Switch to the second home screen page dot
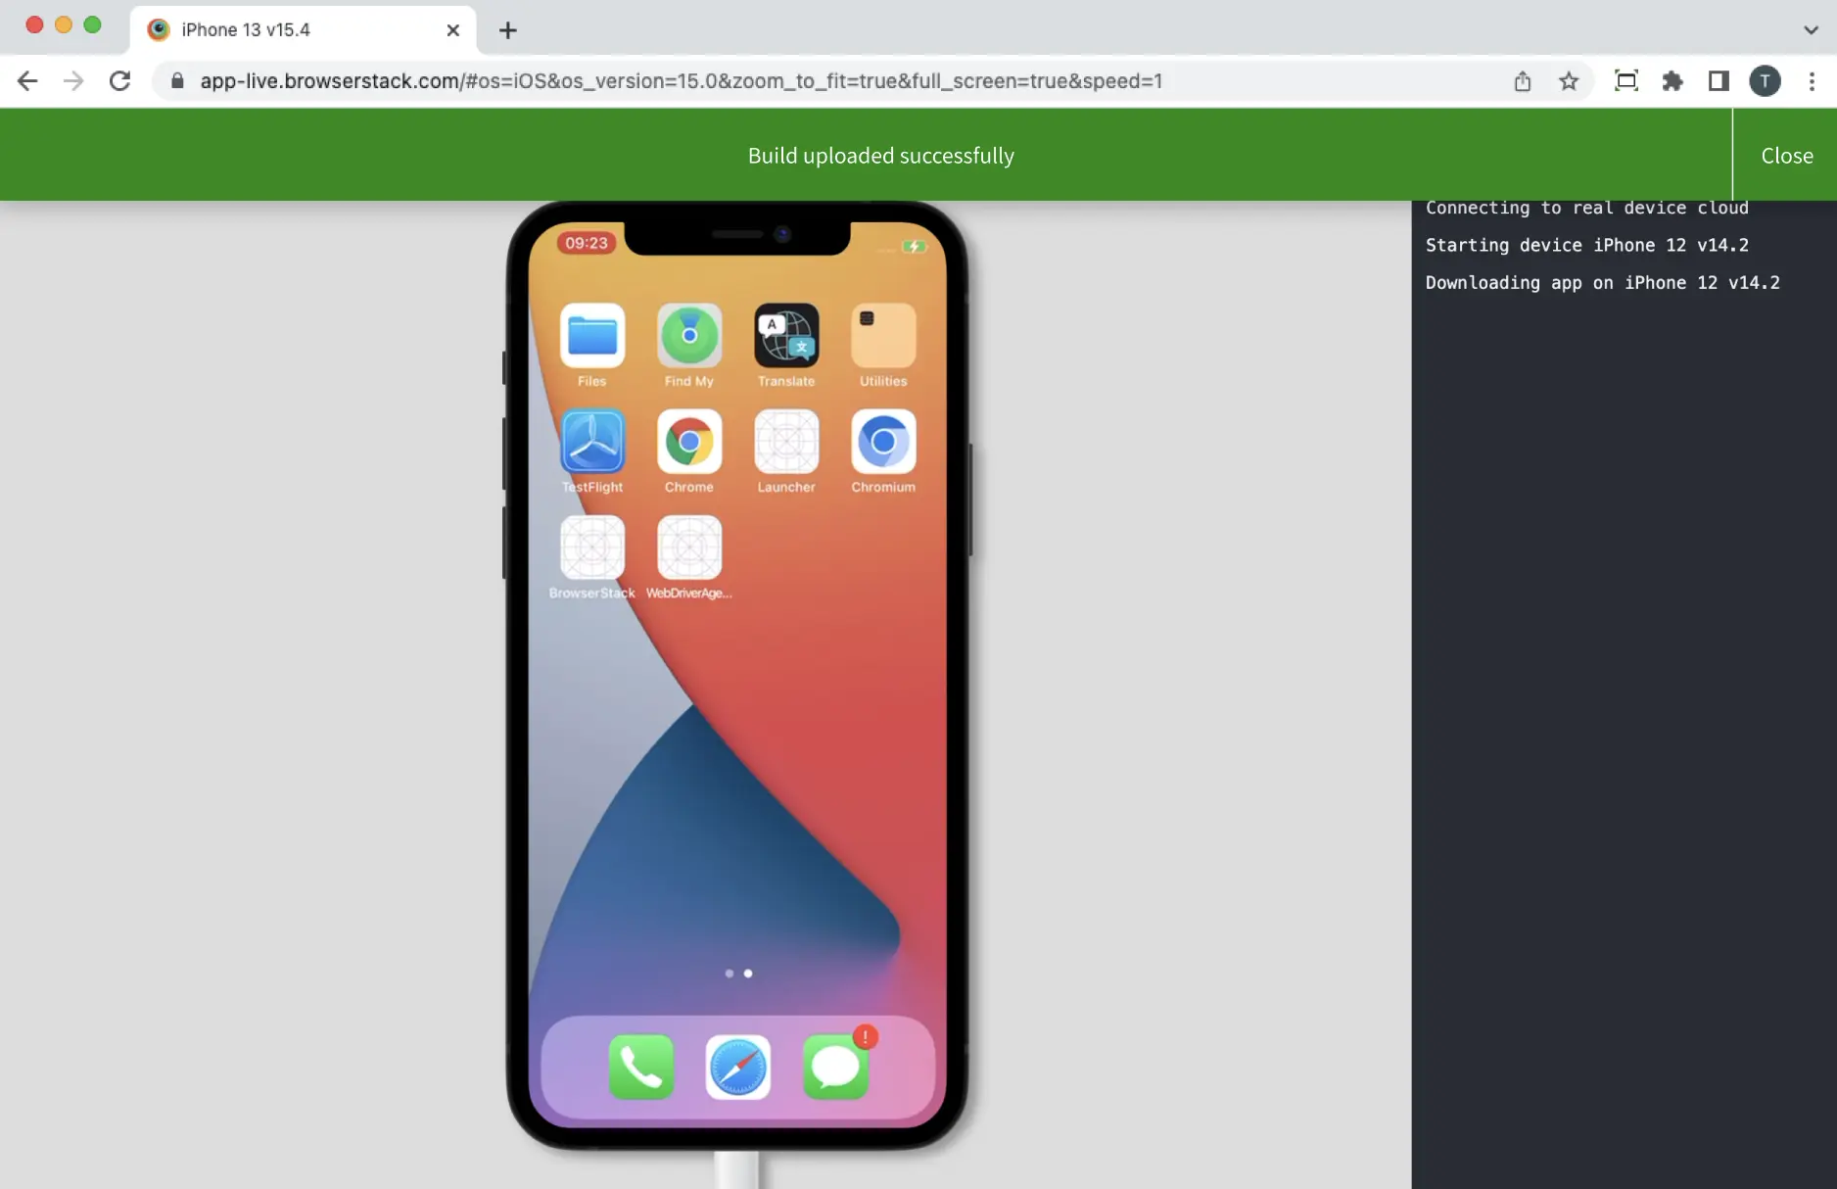 pos(748,974)
